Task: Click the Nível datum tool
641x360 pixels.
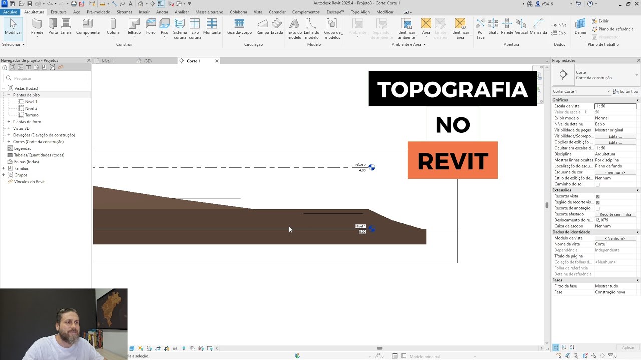Action: (x=560, y=25)
